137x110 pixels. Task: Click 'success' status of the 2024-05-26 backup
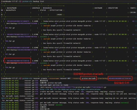click(44, 23)
